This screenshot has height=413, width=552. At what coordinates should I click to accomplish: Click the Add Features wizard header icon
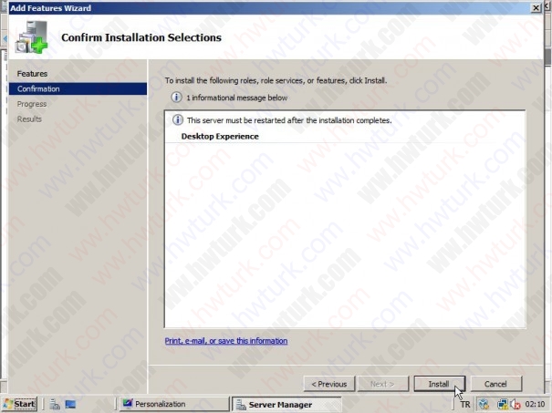(31, 37)
